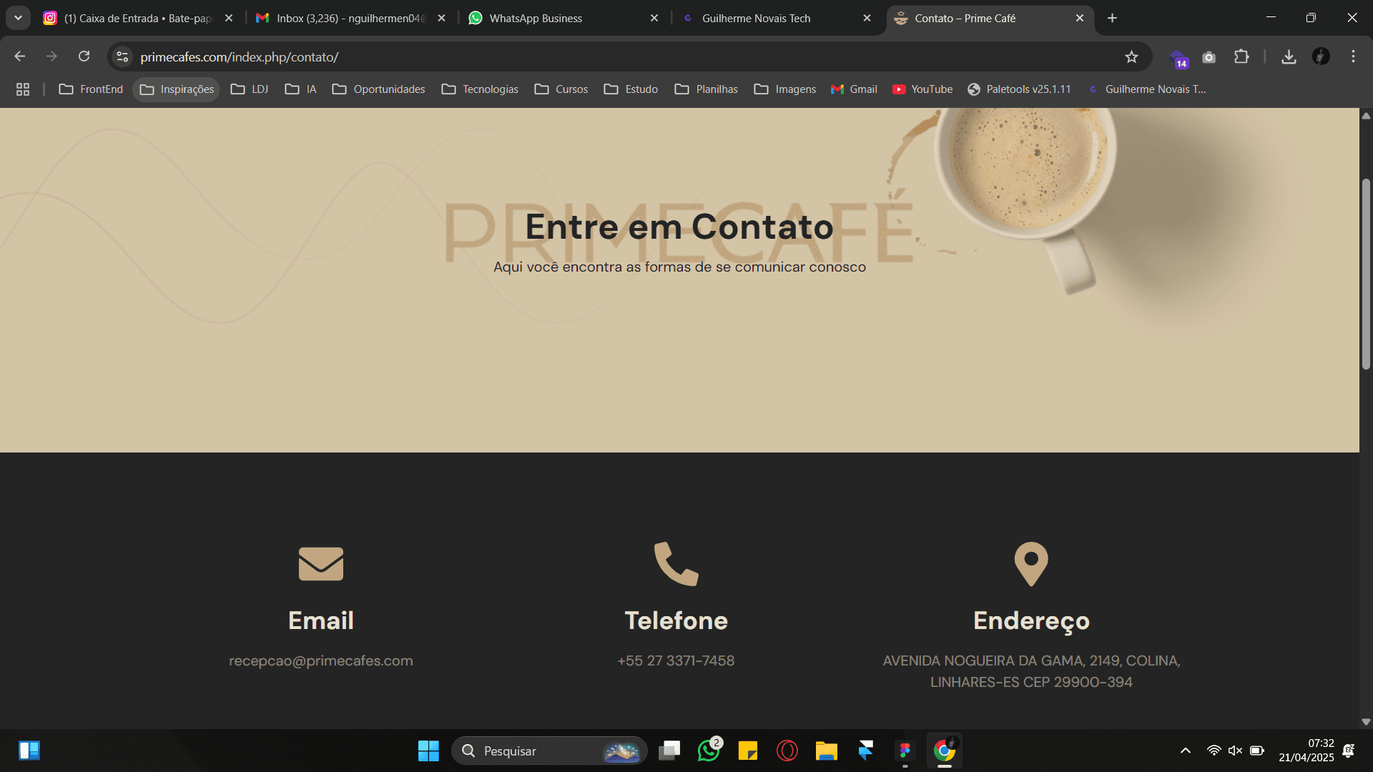Viewport: 1373px width, 772px height.
Task: Open the profile avatar icon in Chrome
Action: 1322,56
